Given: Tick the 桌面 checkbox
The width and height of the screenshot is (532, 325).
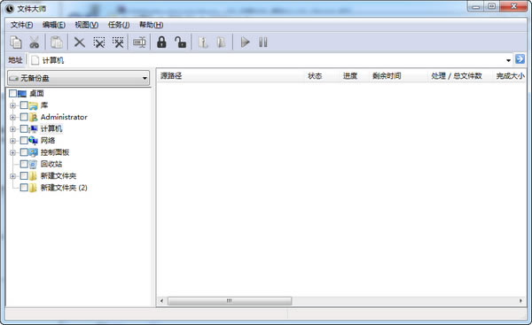Looking at the screenshot, I should click(x=13, y=93).
